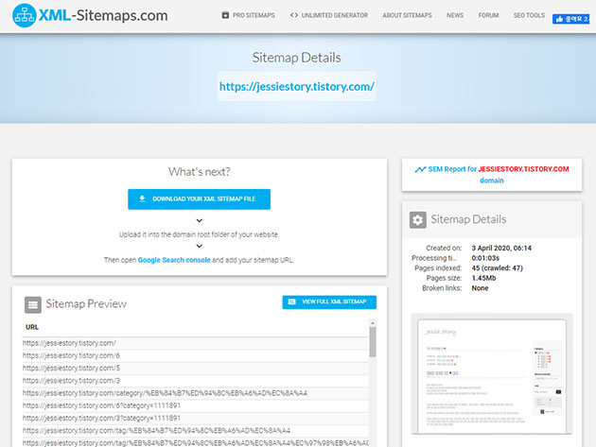Open the About Sitemaps menu item
Image resolution: width=596 pixels, height=447 pixels.
coord(407,15)
